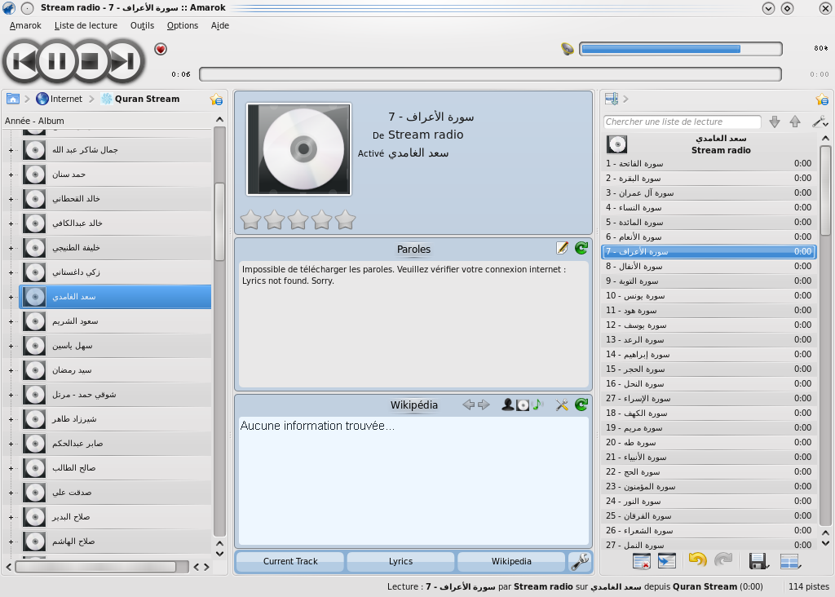Rate the track with the first star
Screen dimensions: 835x597
click(250, 219)
